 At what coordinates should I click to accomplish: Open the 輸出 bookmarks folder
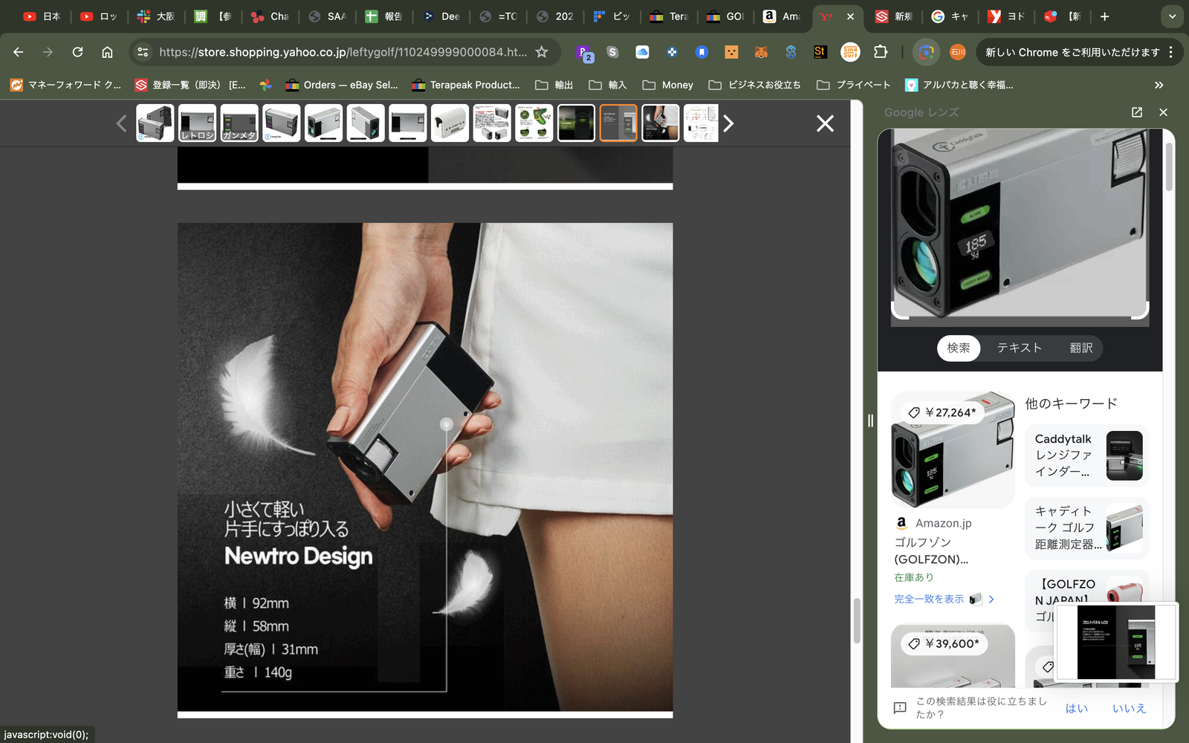554,85
